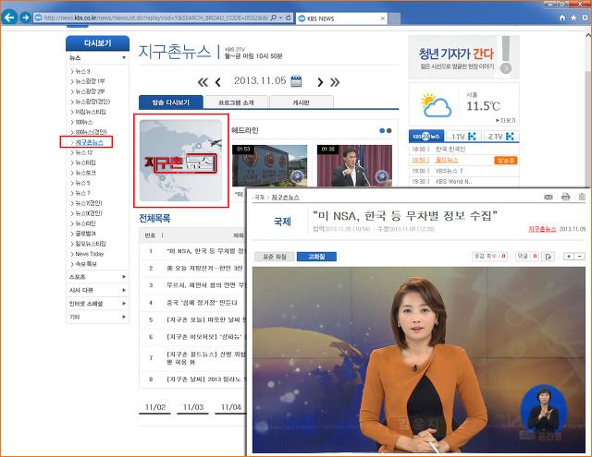Viewport: 592px width, 457px height.
Task: Click the 지구촌뉴스 program thumbnail image
Action: (x=181, y=161)
